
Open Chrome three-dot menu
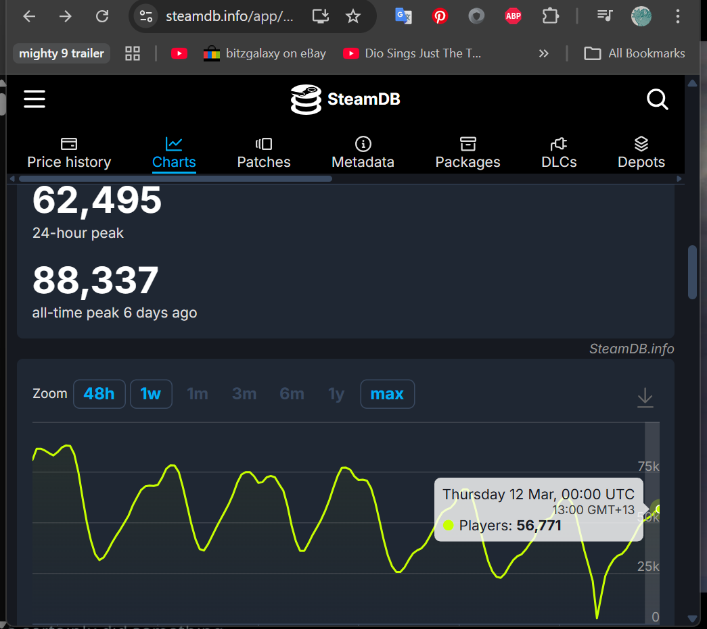click(678, 17)
